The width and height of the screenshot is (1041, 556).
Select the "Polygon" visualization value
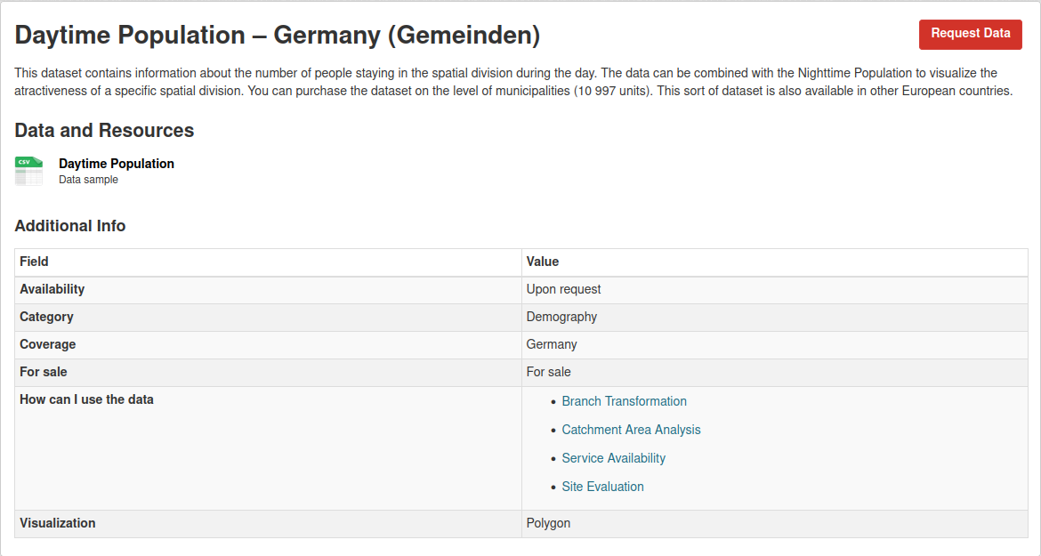coord(548,523)
